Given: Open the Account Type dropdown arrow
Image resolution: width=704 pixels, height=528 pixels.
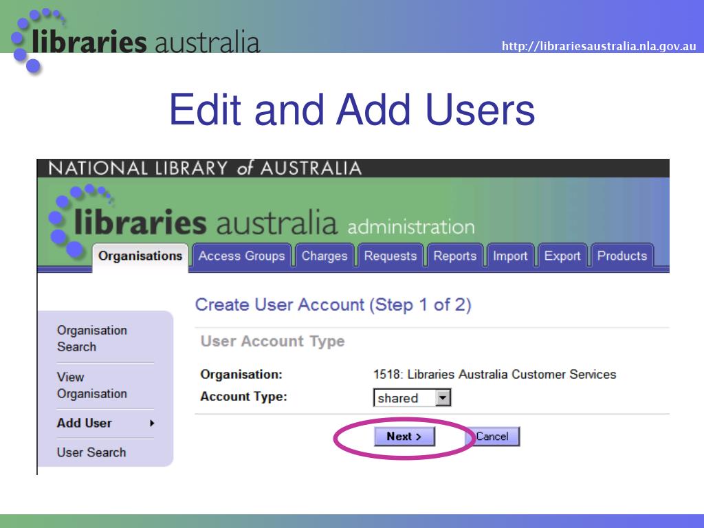Looking at the screenshot, I should (x=443, y=398).
